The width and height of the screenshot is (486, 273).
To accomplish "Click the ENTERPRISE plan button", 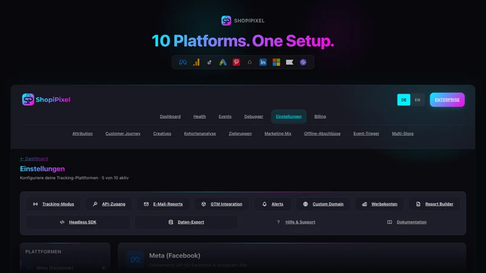I will pyautogui.click(x=447, y=99).
